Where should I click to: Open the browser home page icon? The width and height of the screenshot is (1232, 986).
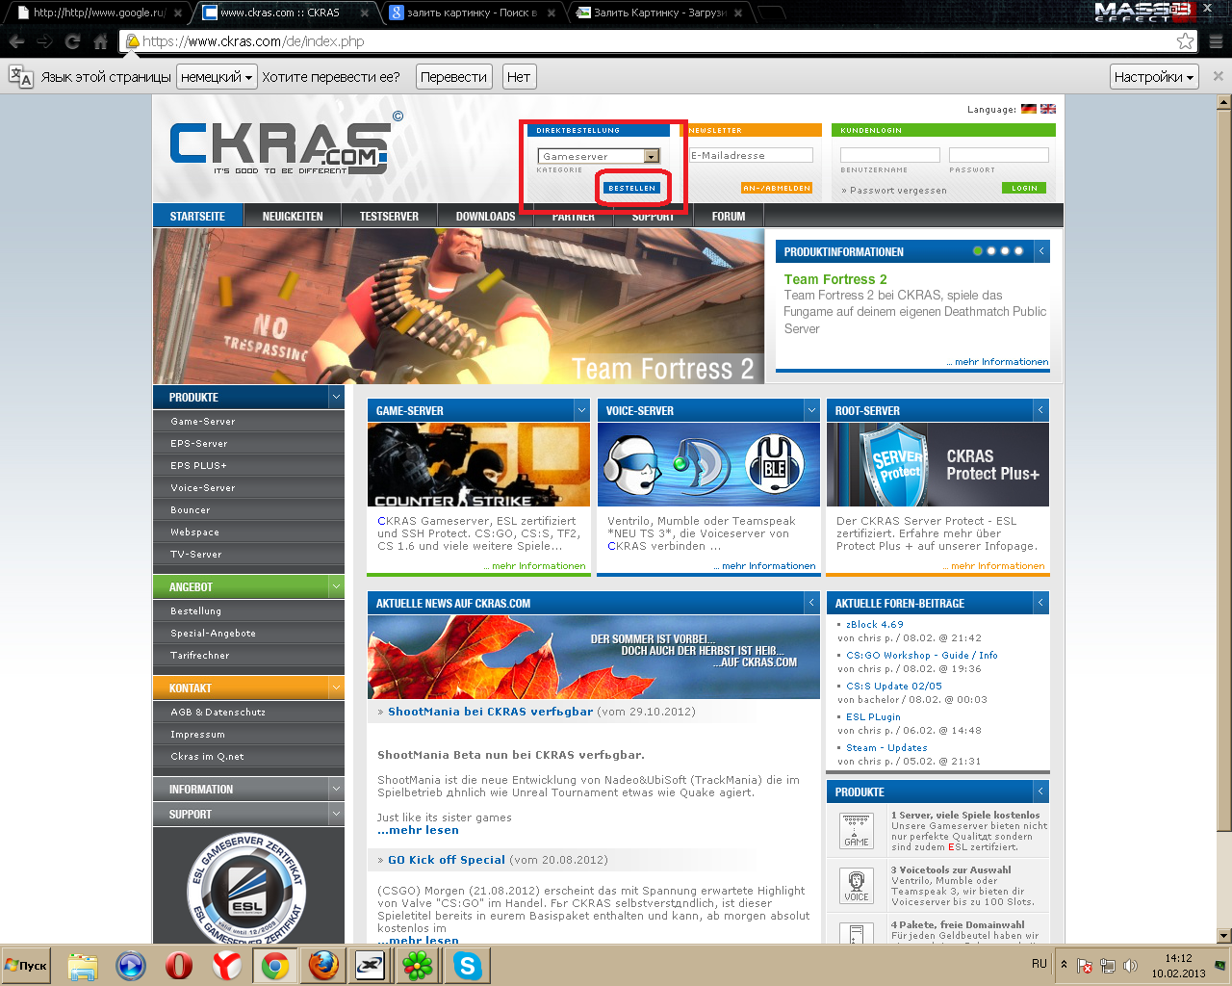click(x=100, y=41)
